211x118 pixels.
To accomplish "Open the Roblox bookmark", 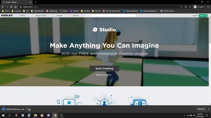I will tap(64, 11).
